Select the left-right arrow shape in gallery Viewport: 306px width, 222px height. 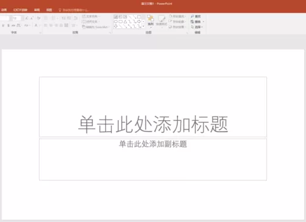(139, 21)
